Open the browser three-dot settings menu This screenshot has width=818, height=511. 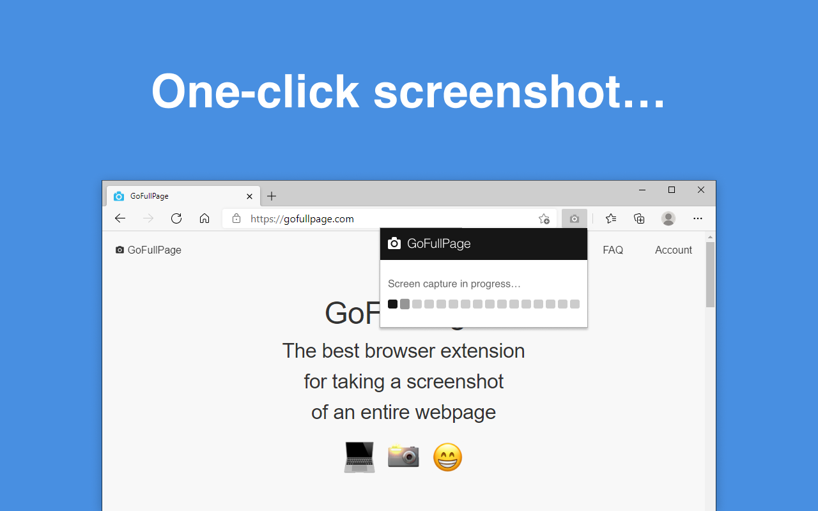(698, 218)
